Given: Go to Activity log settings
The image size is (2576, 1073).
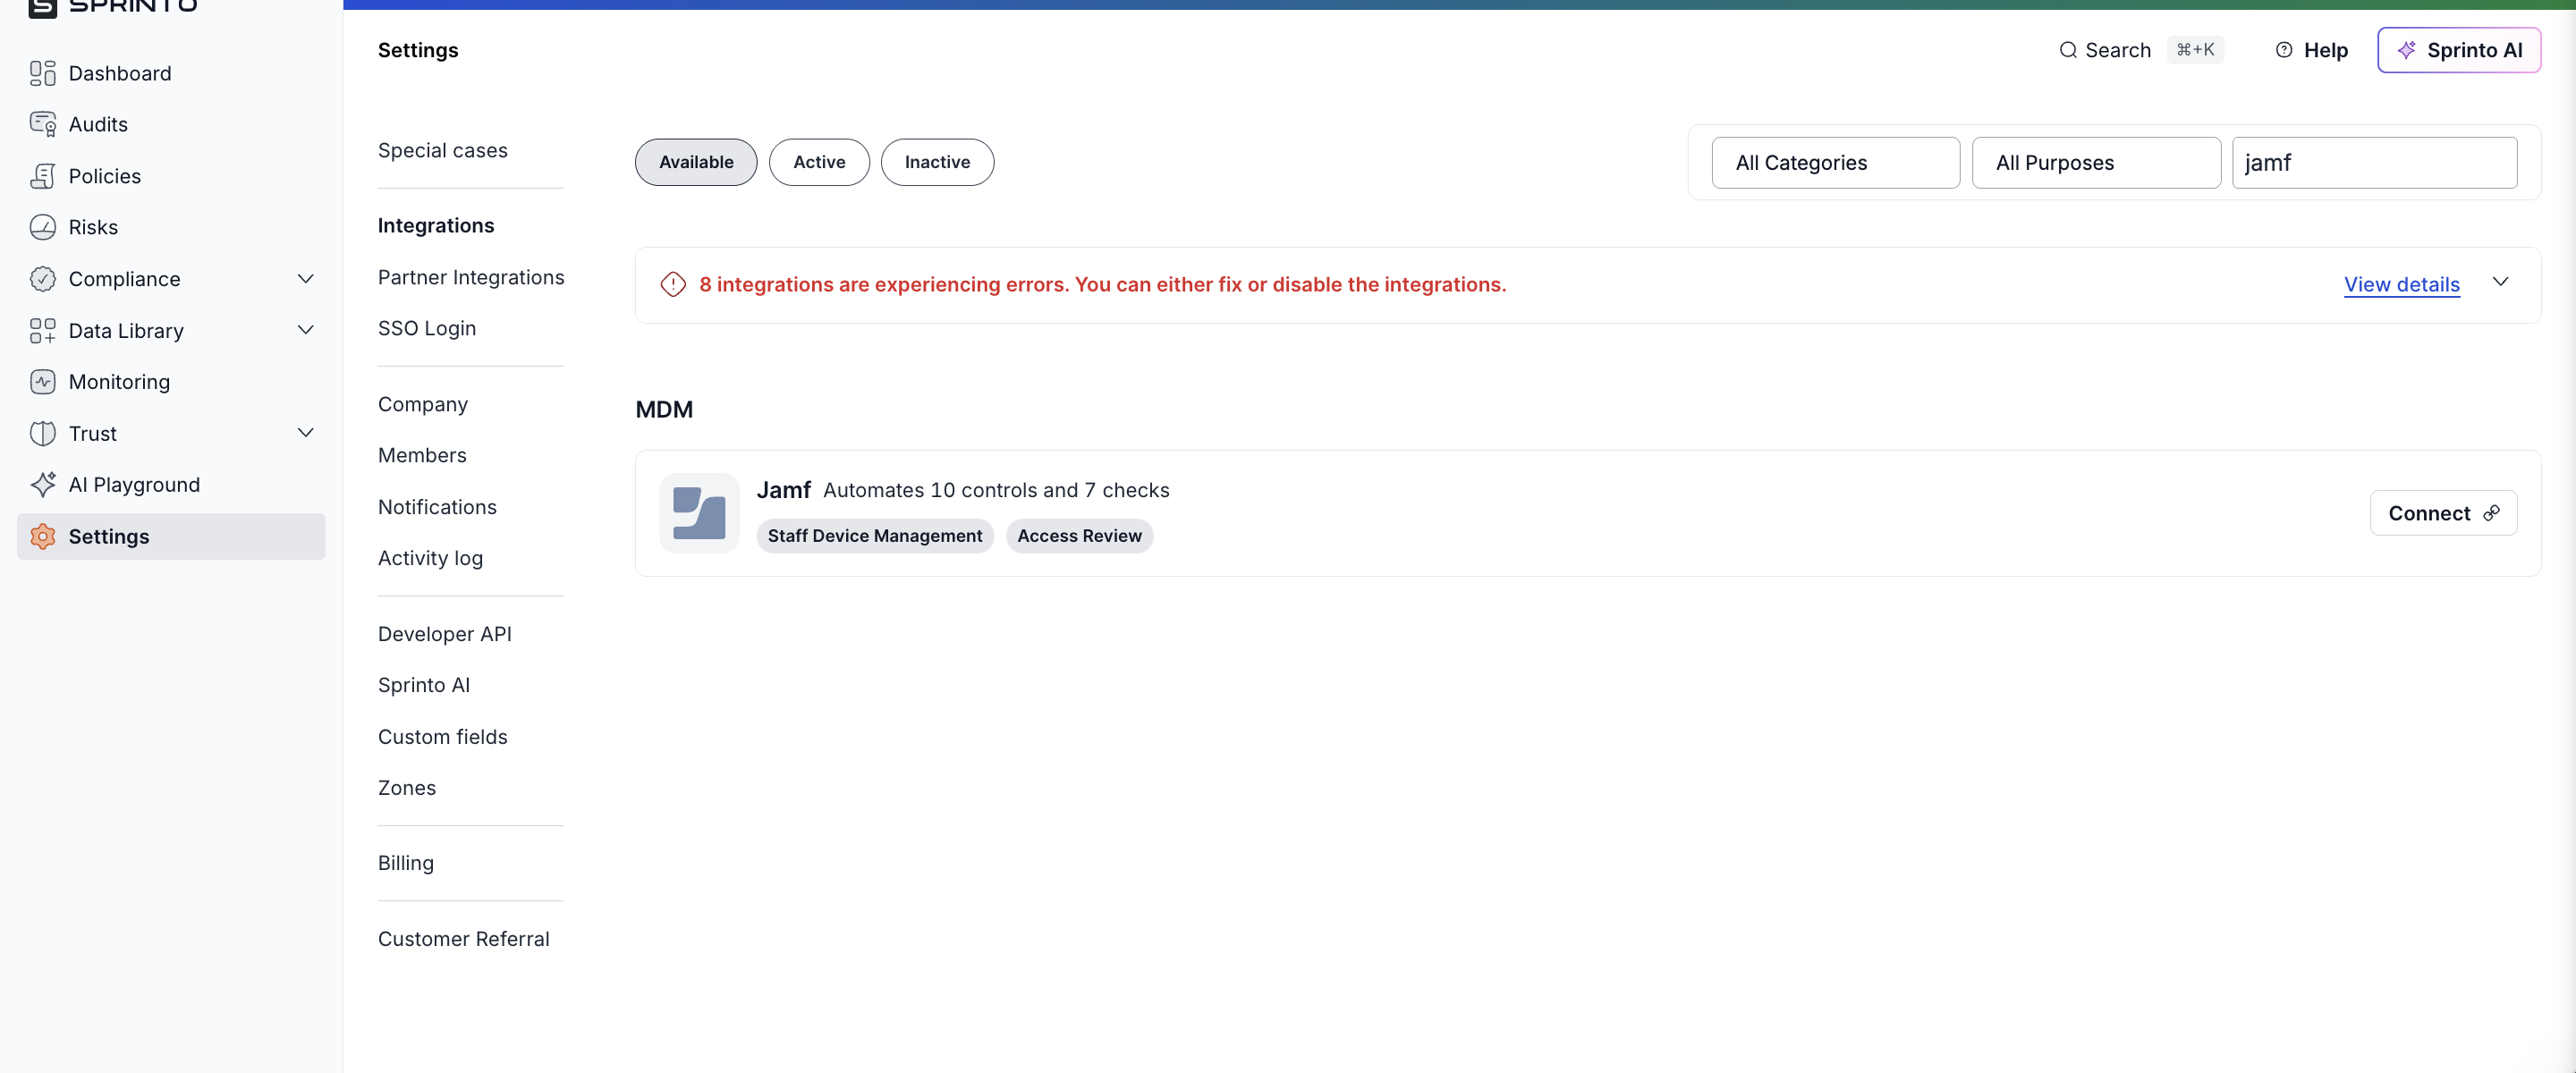Looking at the screenshot, I should [430, 558].
